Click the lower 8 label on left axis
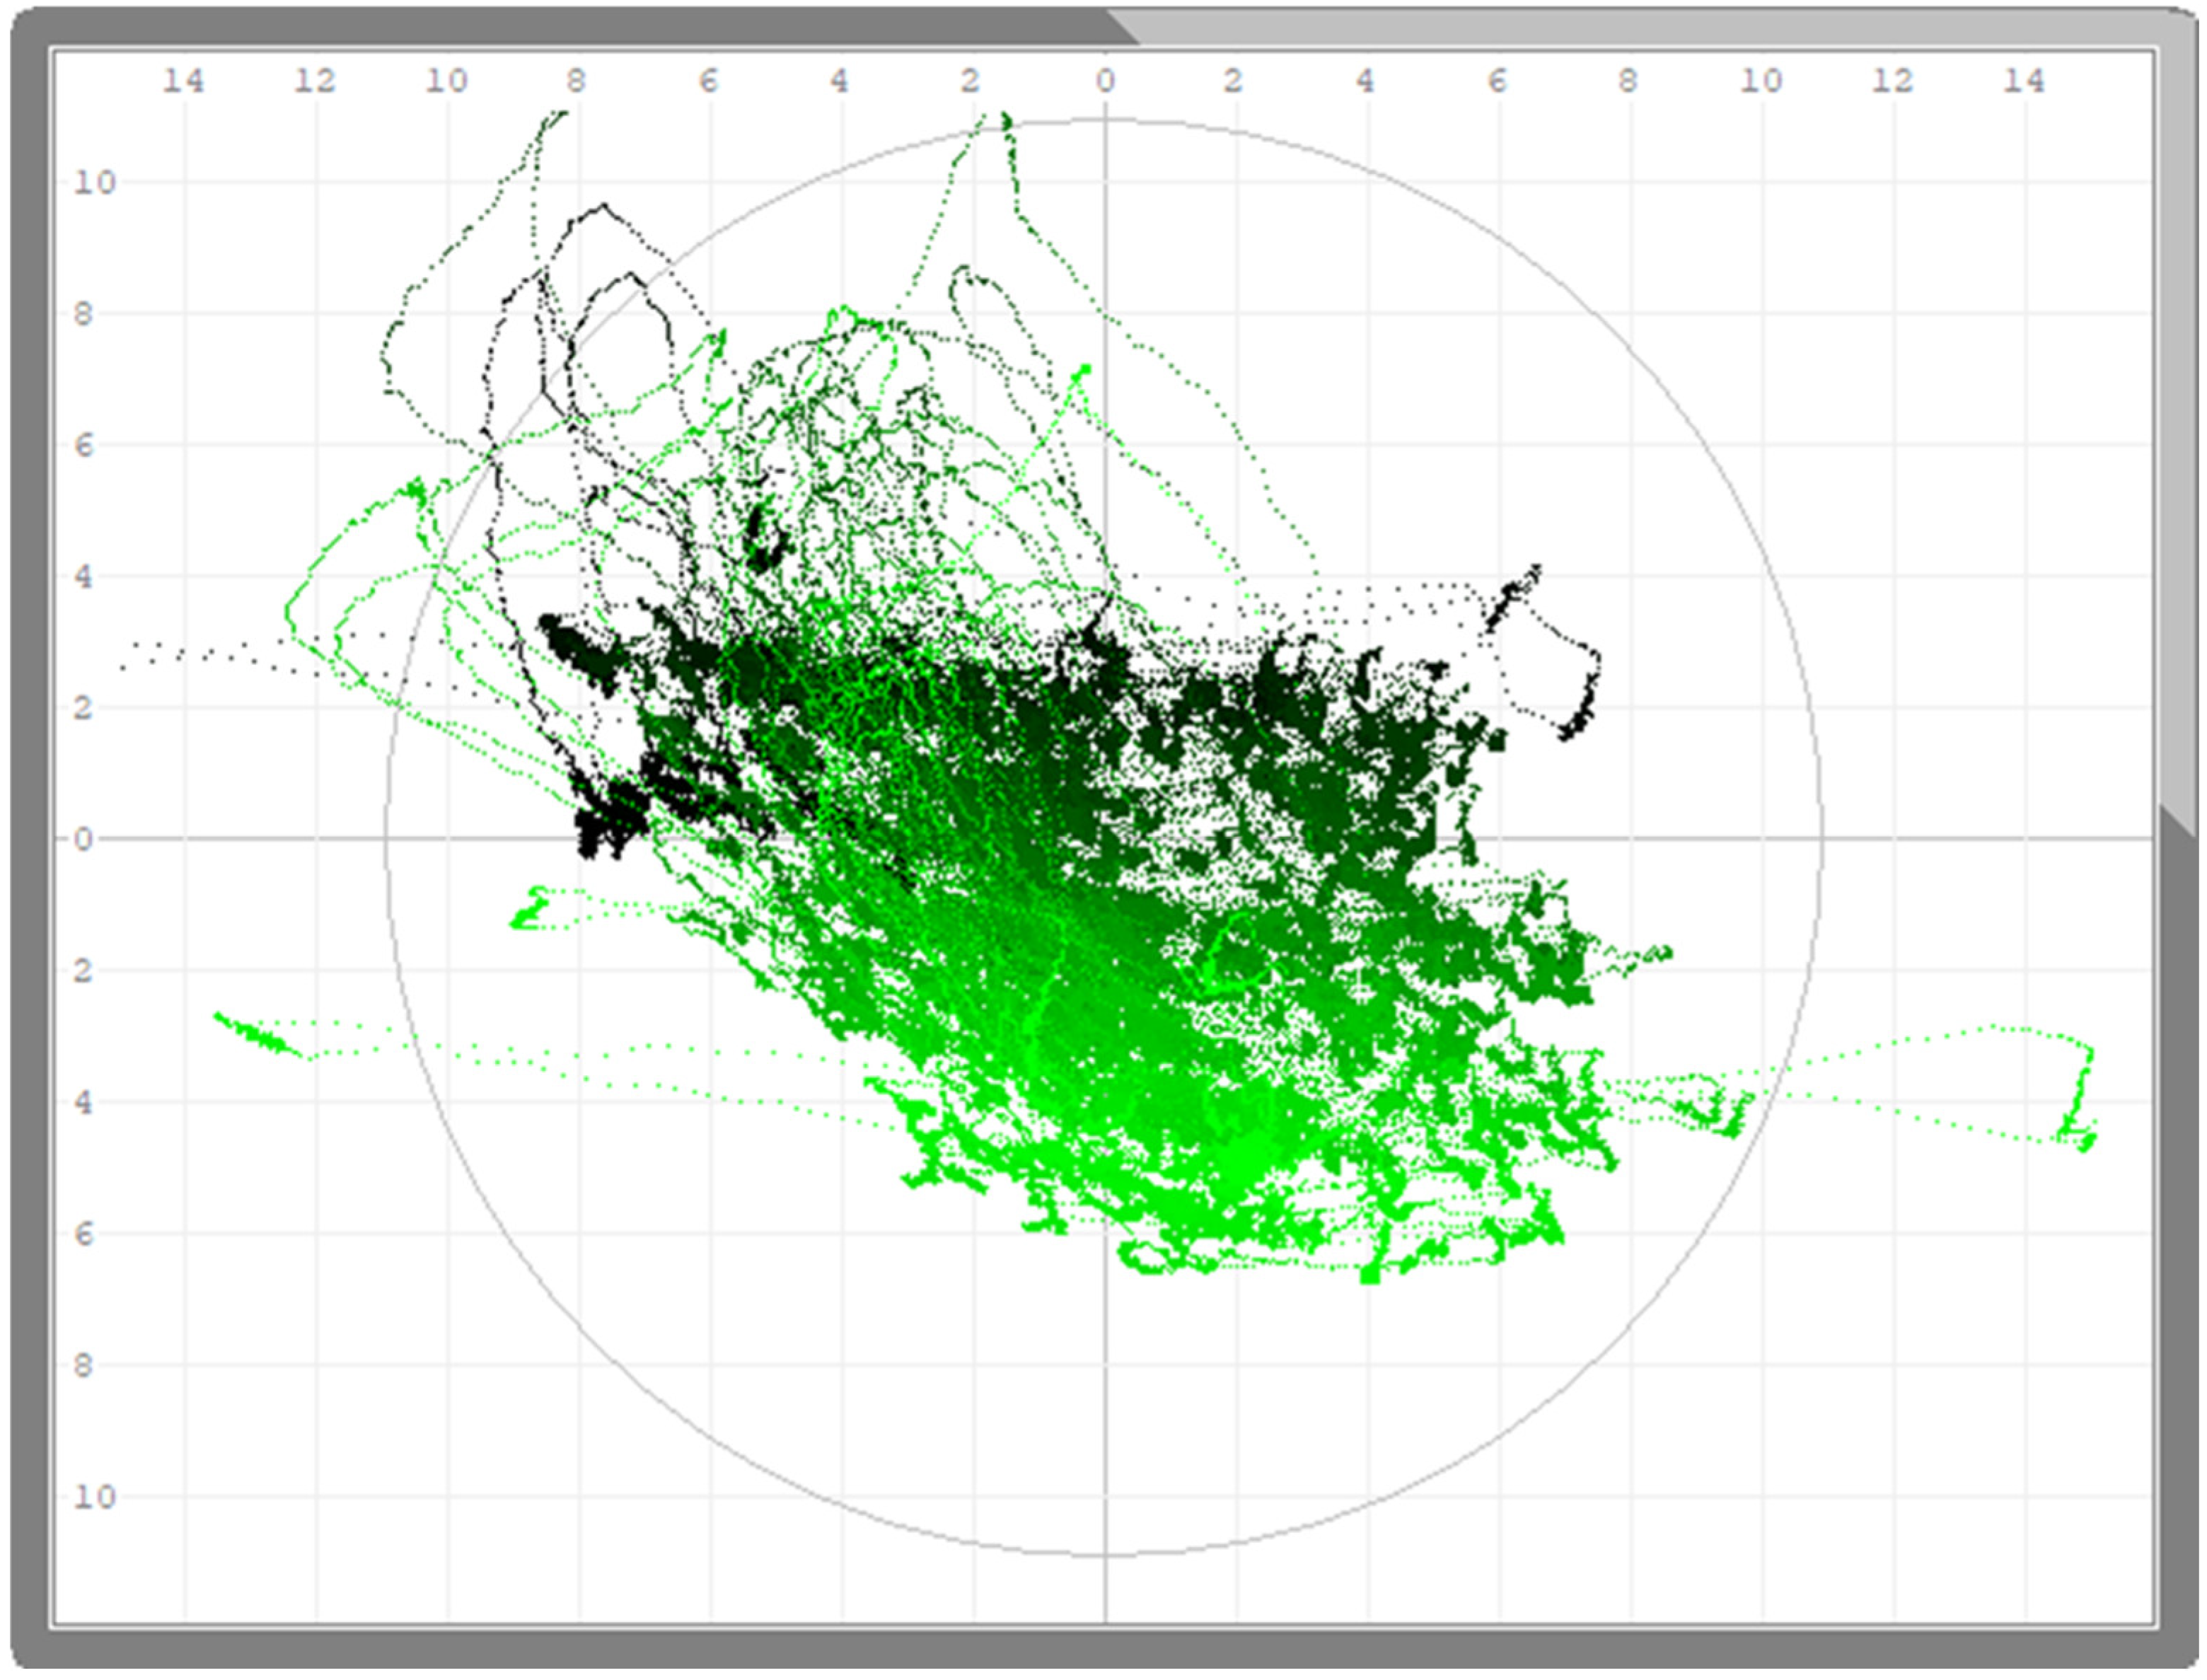 click(83, 1365)
